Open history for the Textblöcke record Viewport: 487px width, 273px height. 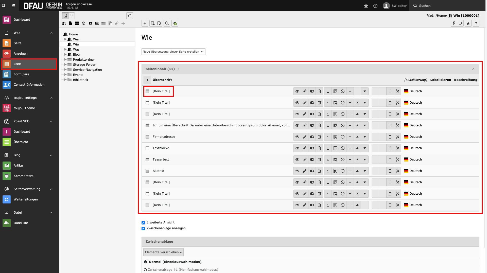343,148
